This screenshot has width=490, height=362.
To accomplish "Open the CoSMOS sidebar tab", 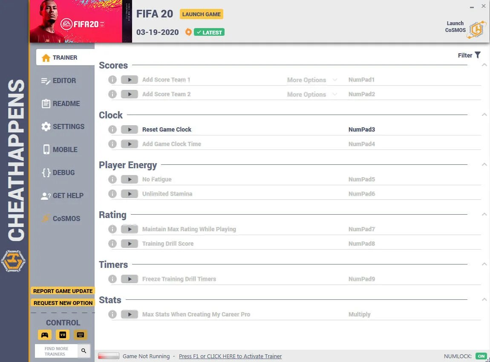I will pos(61,218).
